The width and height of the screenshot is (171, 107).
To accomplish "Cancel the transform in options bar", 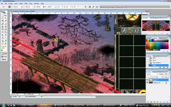I will pyautogui.click(x=90, y=7).
